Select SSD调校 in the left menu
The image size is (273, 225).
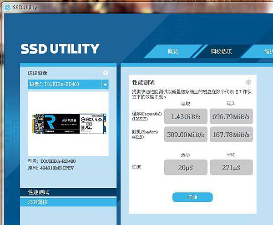point(68,202)
